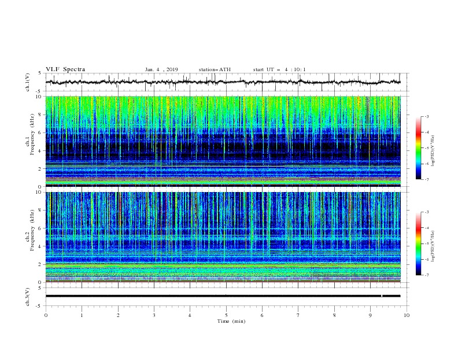
Task: Click the "2" tick on the time axis
Action: [118, 315]
